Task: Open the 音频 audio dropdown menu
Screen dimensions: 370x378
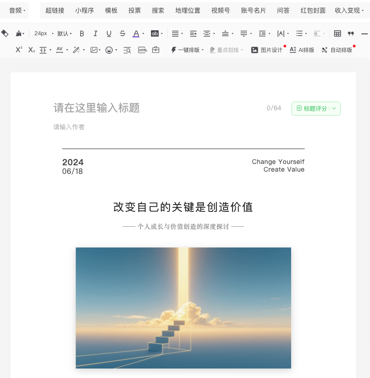Action: (17, 10)
